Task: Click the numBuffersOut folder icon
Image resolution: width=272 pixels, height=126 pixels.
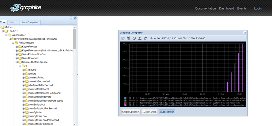Action: click(27, 105)
